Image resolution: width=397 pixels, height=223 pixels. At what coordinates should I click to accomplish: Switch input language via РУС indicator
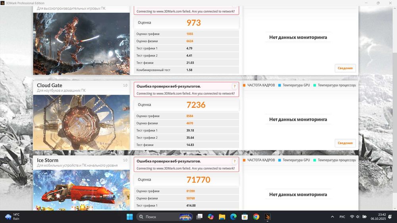point(342,217)
